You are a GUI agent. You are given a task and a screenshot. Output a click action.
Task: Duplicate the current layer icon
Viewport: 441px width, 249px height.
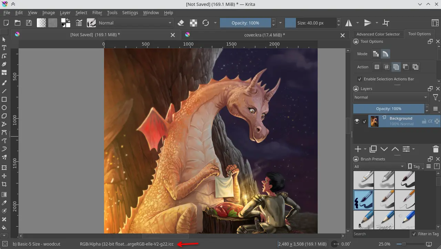coord(373,149)
